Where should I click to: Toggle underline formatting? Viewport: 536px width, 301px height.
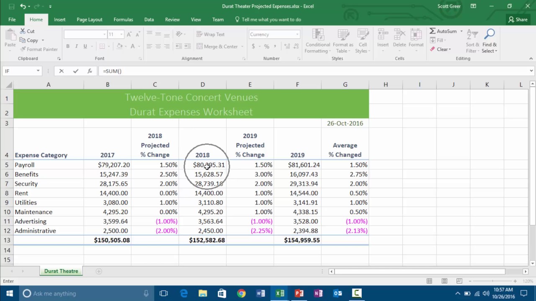(85, 46)
